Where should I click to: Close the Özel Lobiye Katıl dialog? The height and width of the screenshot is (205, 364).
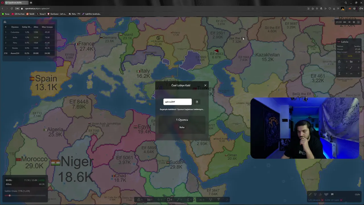click(x=205, y=85)
